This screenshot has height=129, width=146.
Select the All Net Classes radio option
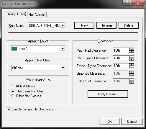[13, 86]
